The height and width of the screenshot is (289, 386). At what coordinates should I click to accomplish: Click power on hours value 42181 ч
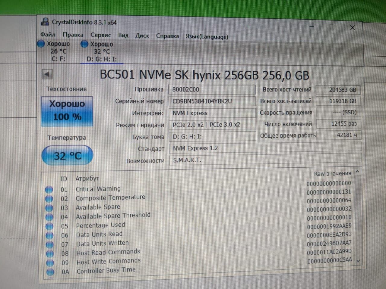[x=338, y=135]
